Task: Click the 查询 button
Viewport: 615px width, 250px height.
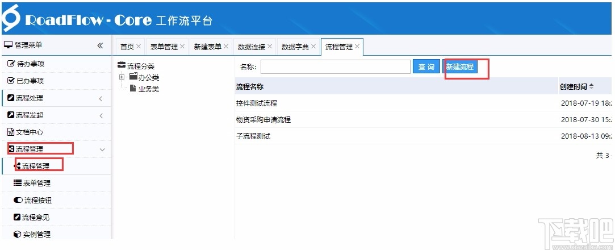Action: [426, 66]
